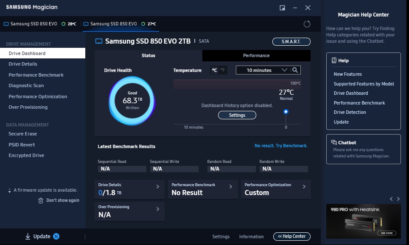Screen dimensions: 409x245
Task: Open Performance Benchmark in sidebar
Action: coord(36,75)
